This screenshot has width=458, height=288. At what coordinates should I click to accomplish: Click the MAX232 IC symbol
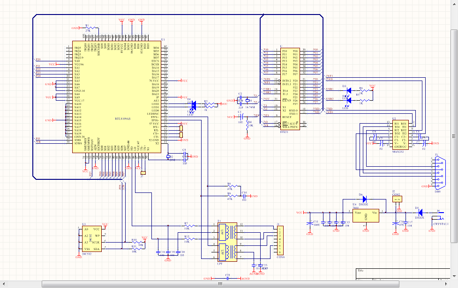pos(400,135)
